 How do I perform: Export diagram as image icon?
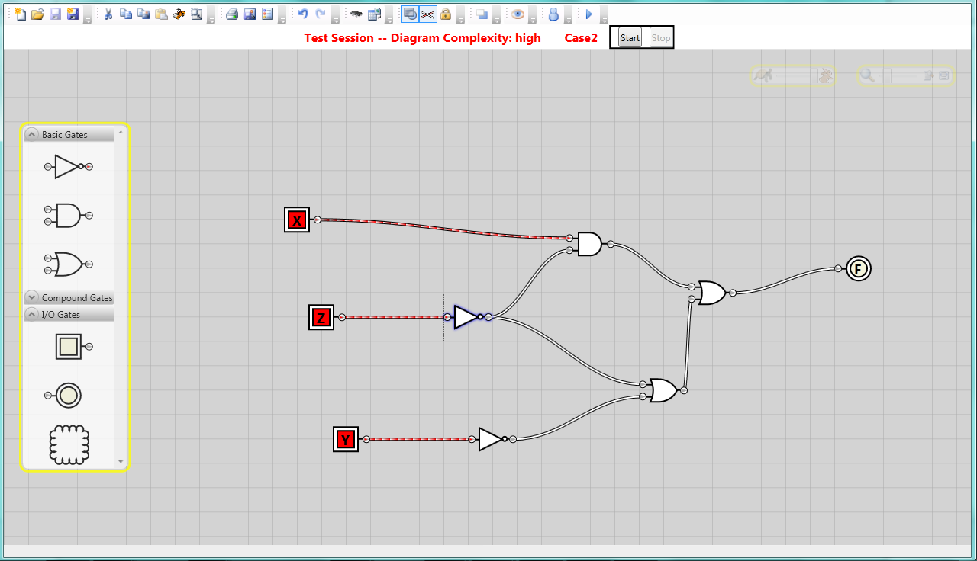250,14
